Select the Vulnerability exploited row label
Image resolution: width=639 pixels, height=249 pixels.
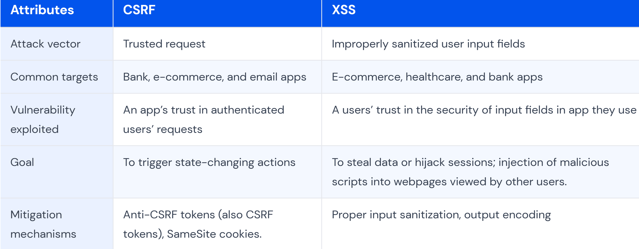tap(43, 119)
